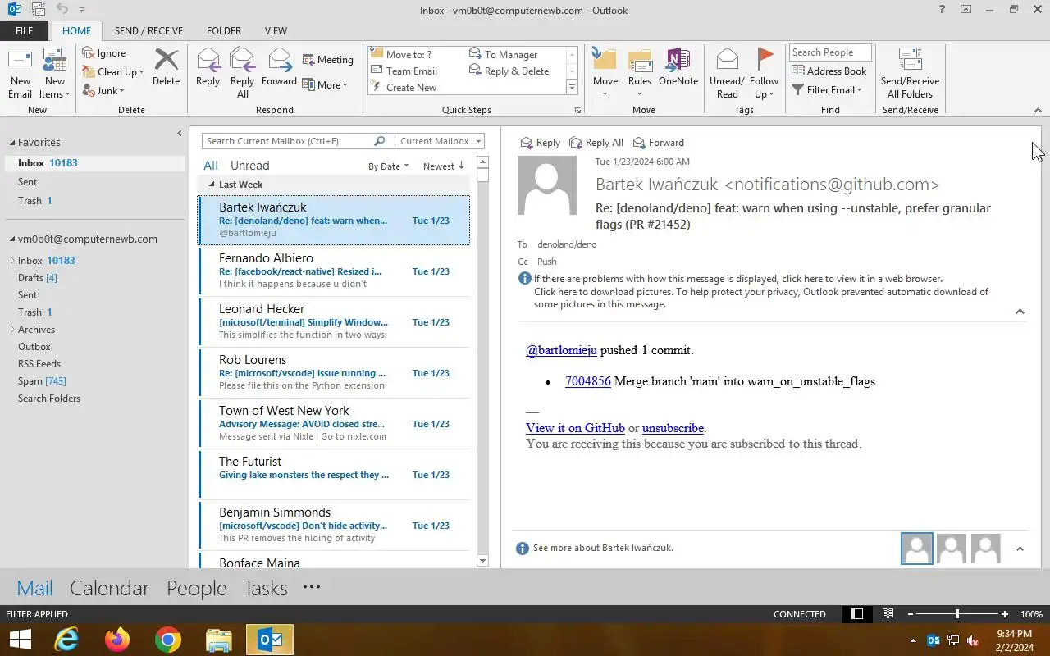
Task: Open the Current Mailbox scope dropdown
Action: coord(439,141)
